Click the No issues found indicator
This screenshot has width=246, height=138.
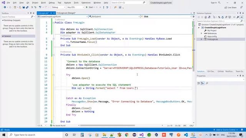pyautogui.click(x=58, y=125)
